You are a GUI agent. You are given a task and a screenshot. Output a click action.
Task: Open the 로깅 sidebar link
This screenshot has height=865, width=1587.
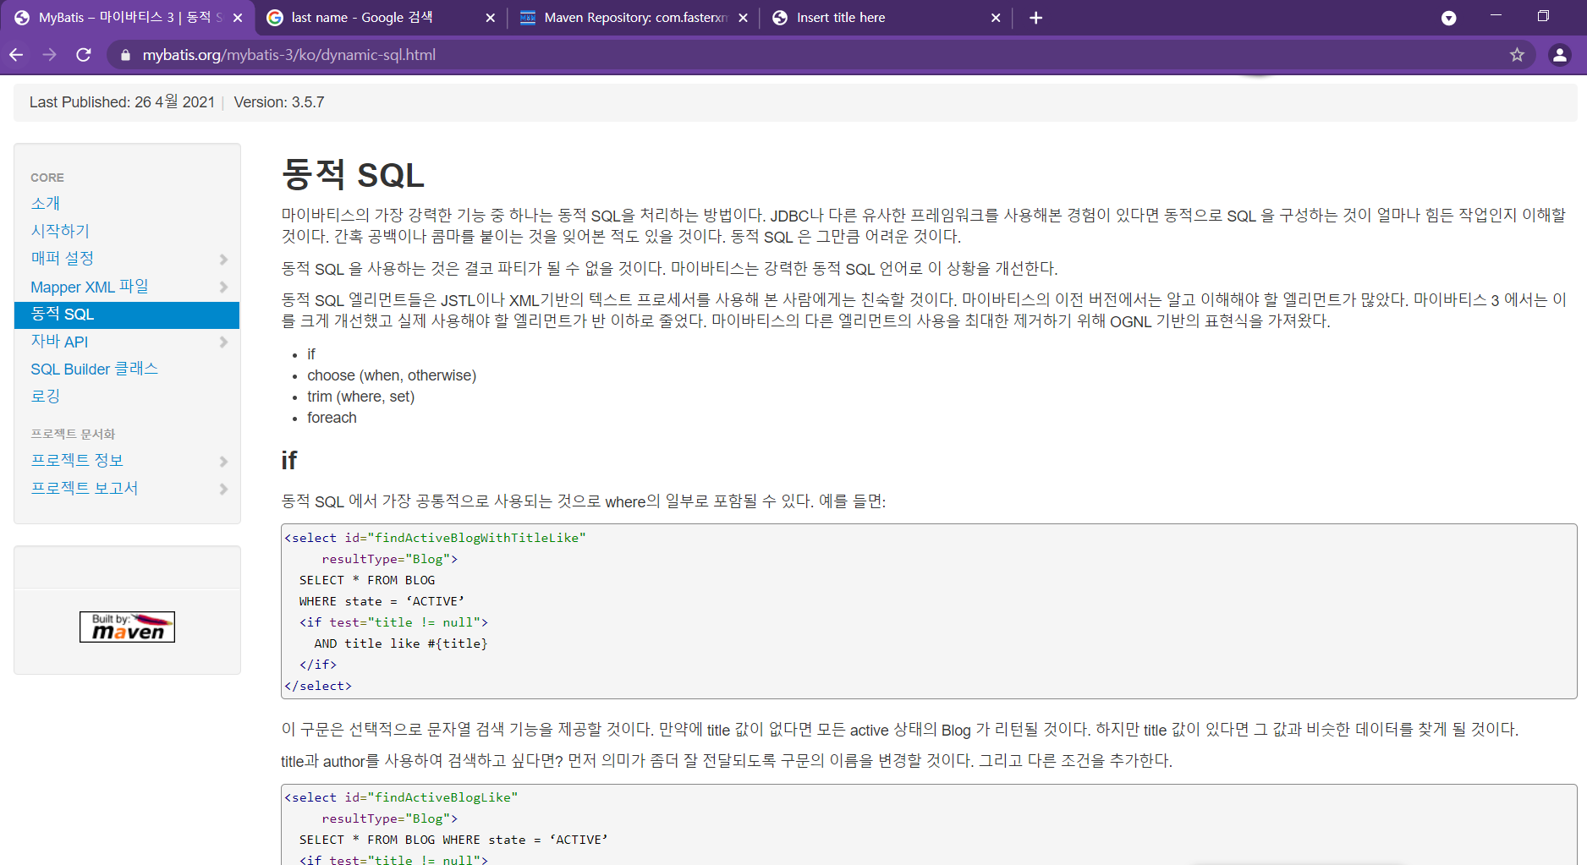(46, 397)
